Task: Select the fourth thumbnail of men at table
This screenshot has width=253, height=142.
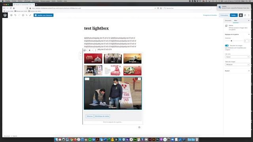Action: tap(93, 70)
